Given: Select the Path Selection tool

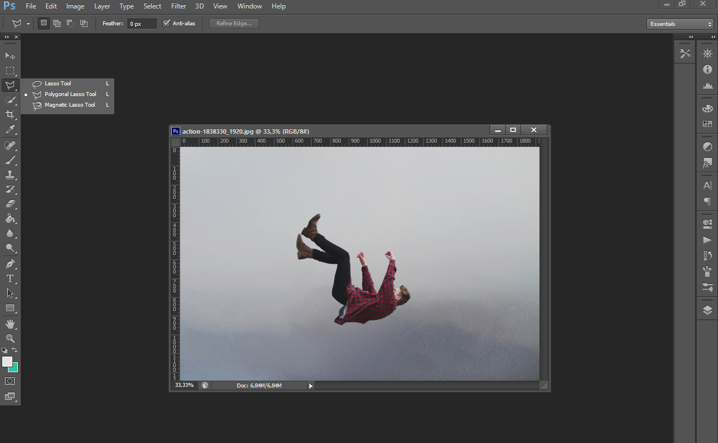Looking at the screenshot, I should pos(10,293).
